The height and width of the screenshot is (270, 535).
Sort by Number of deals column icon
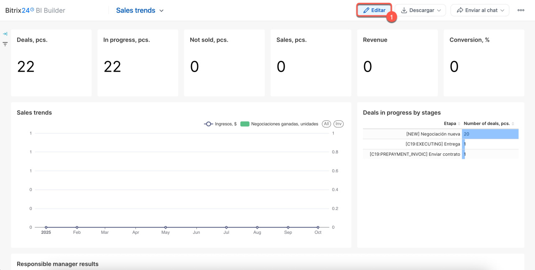pos(513,124)
